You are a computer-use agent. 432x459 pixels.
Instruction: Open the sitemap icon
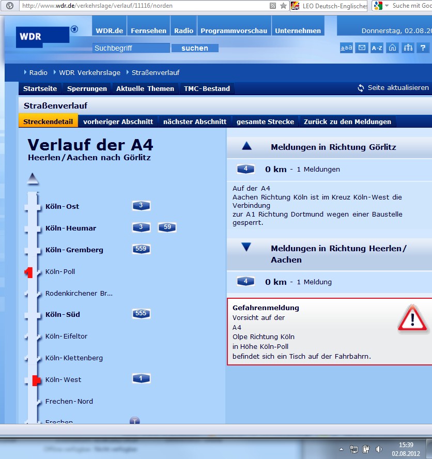coord(408,48)
